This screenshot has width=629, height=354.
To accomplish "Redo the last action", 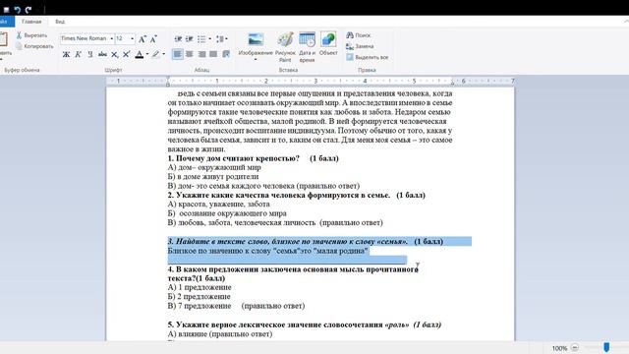I will [29, 10].
